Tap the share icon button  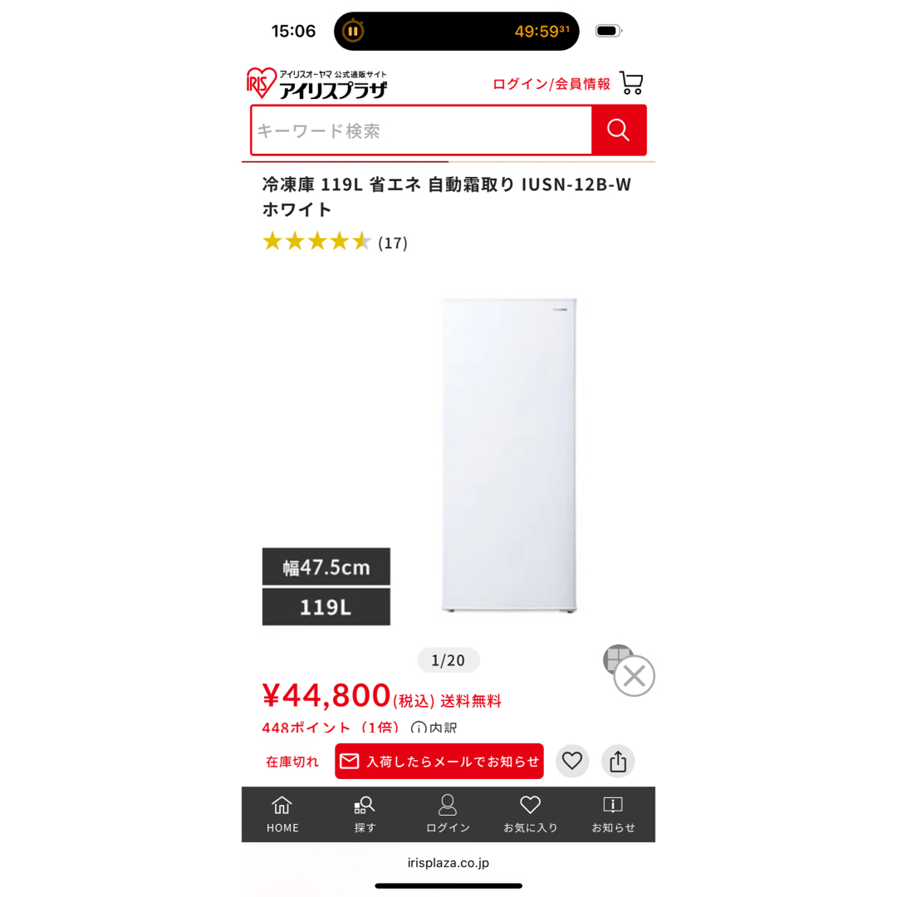618,761
